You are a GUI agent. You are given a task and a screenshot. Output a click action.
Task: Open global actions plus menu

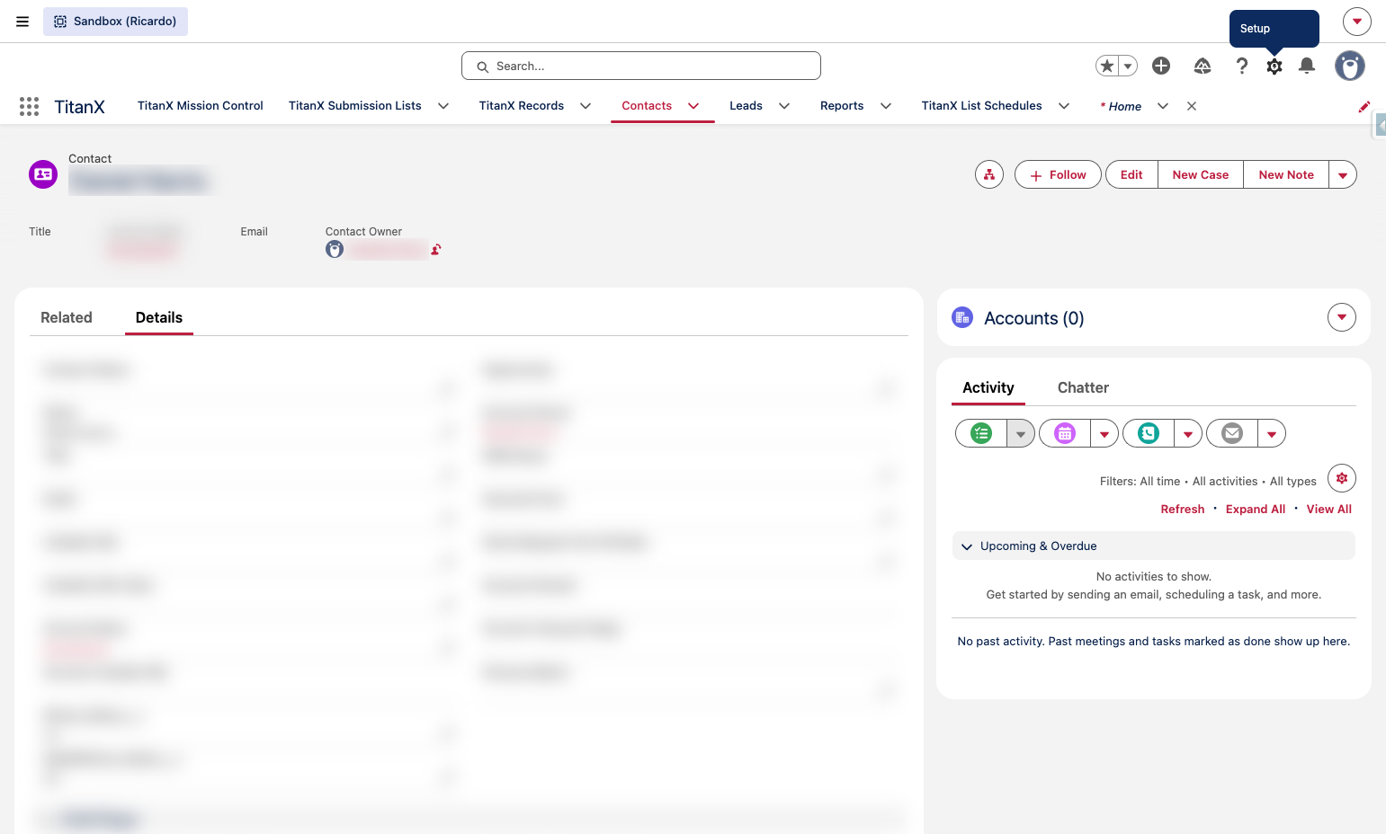click(1161, 66)
